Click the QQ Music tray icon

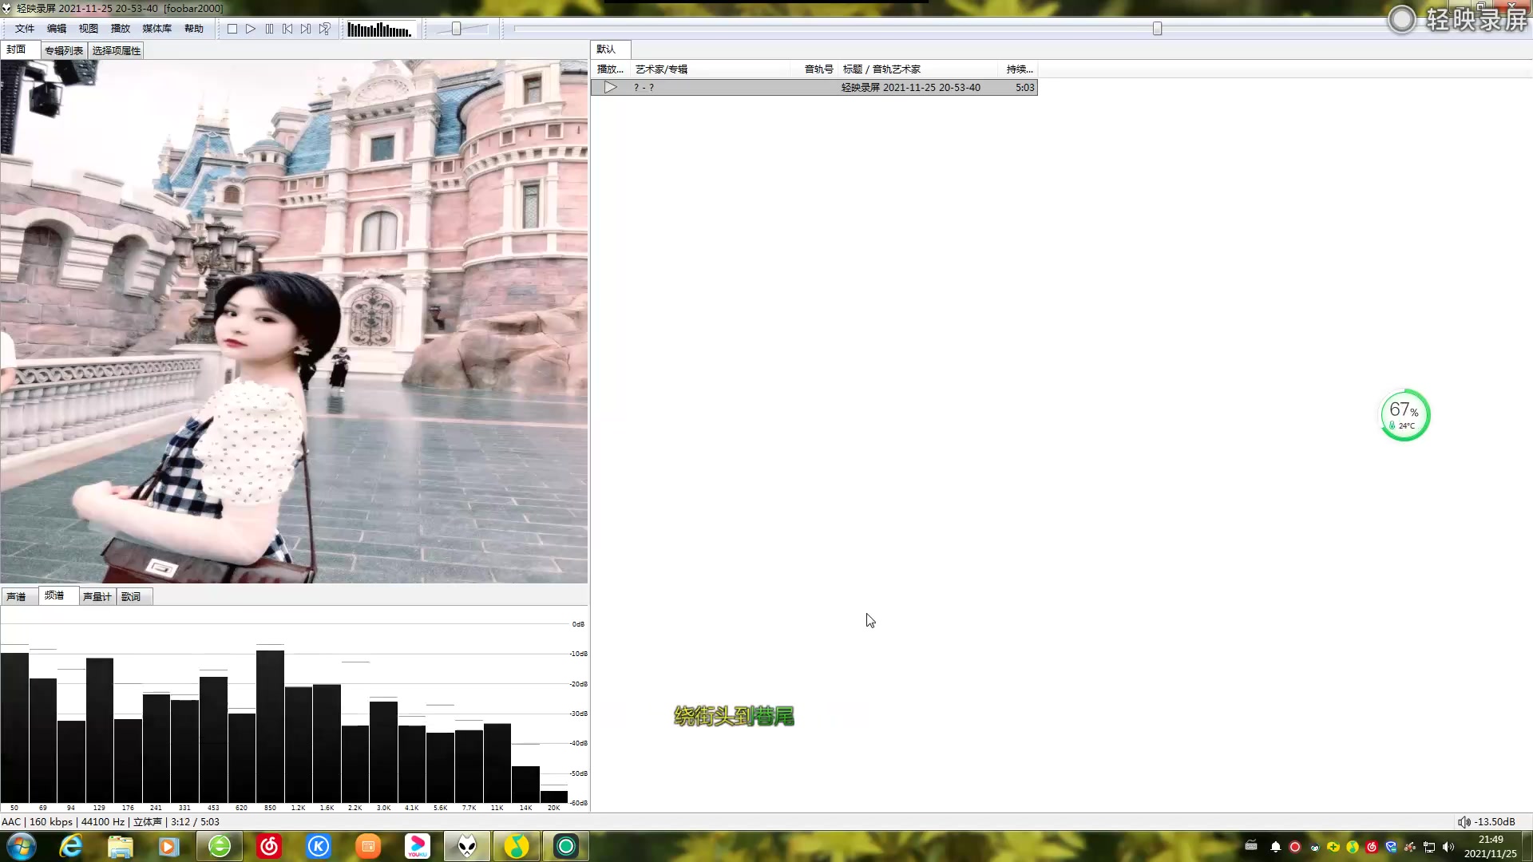1353,847
